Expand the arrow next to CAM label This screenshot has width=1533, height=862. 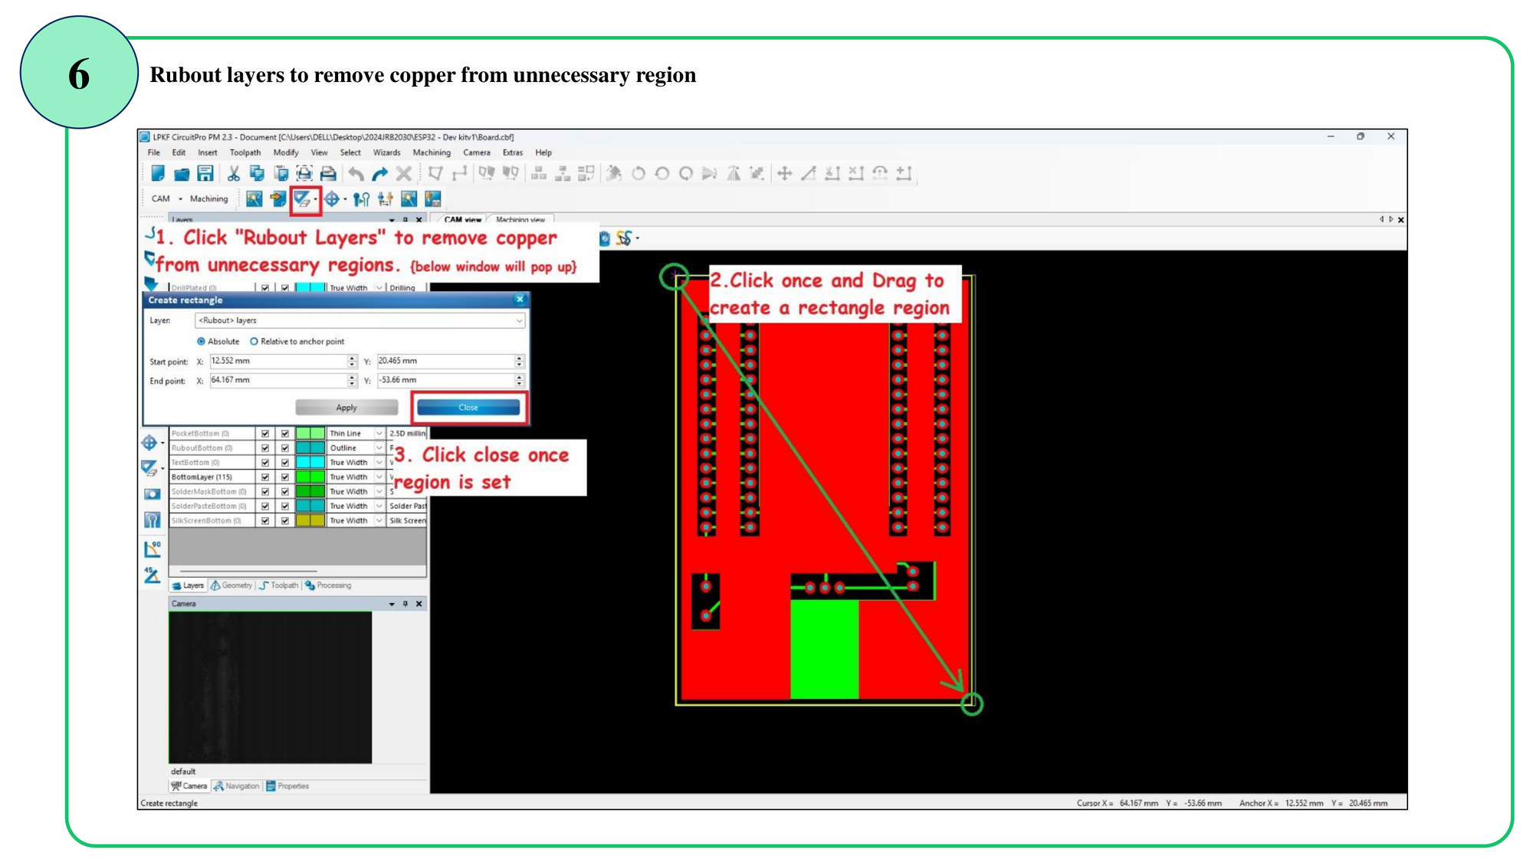click(180, 199)
